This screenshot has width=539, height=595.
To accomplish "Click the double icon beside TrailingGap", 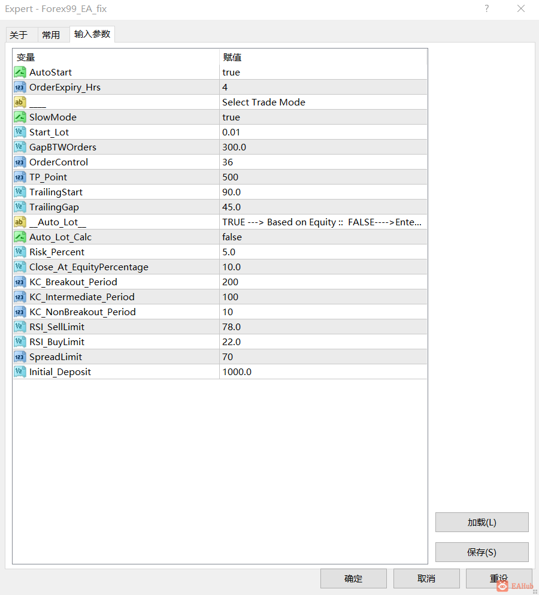I will pyautogui.click(x=20, y=207).
